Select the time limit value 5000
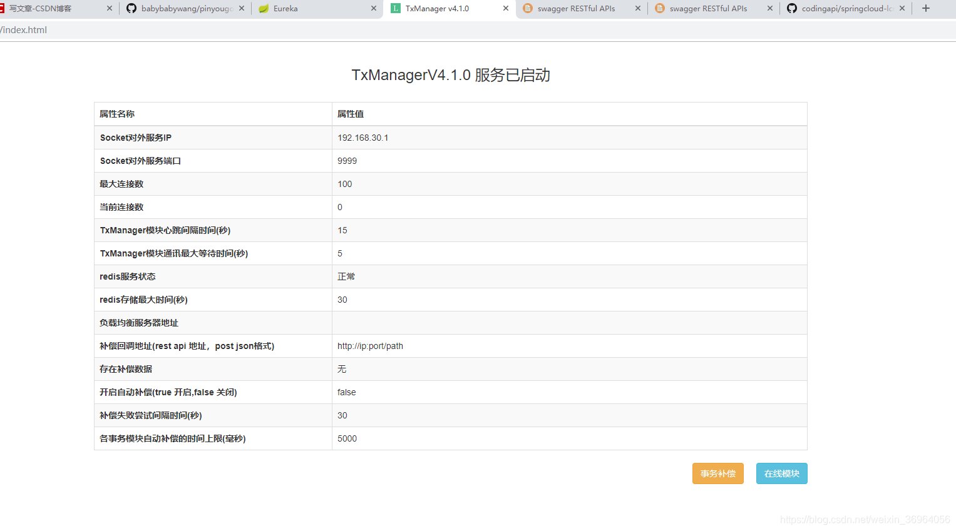 (x=347, y=438)
